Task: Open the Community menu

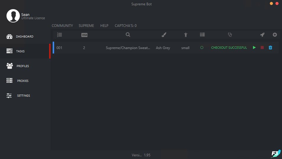Action: (62, 25)
